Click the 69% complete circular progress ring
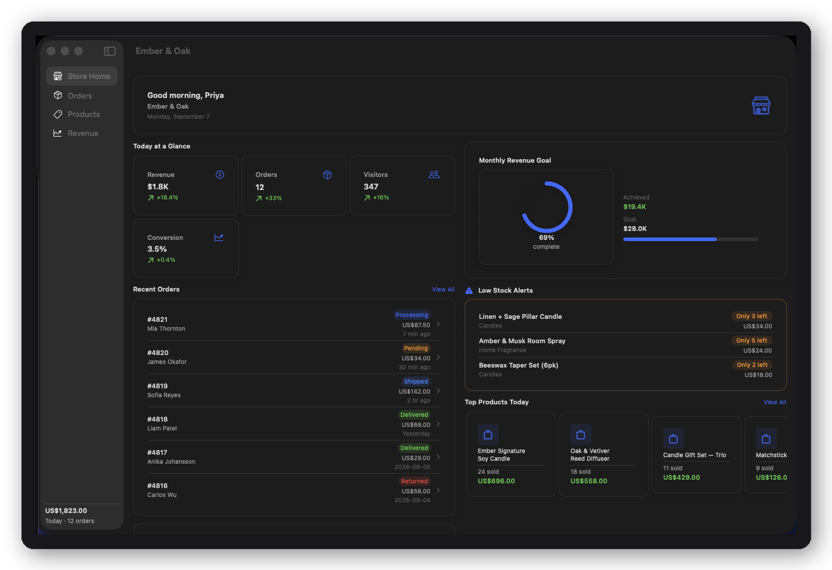 pos(547,207)
